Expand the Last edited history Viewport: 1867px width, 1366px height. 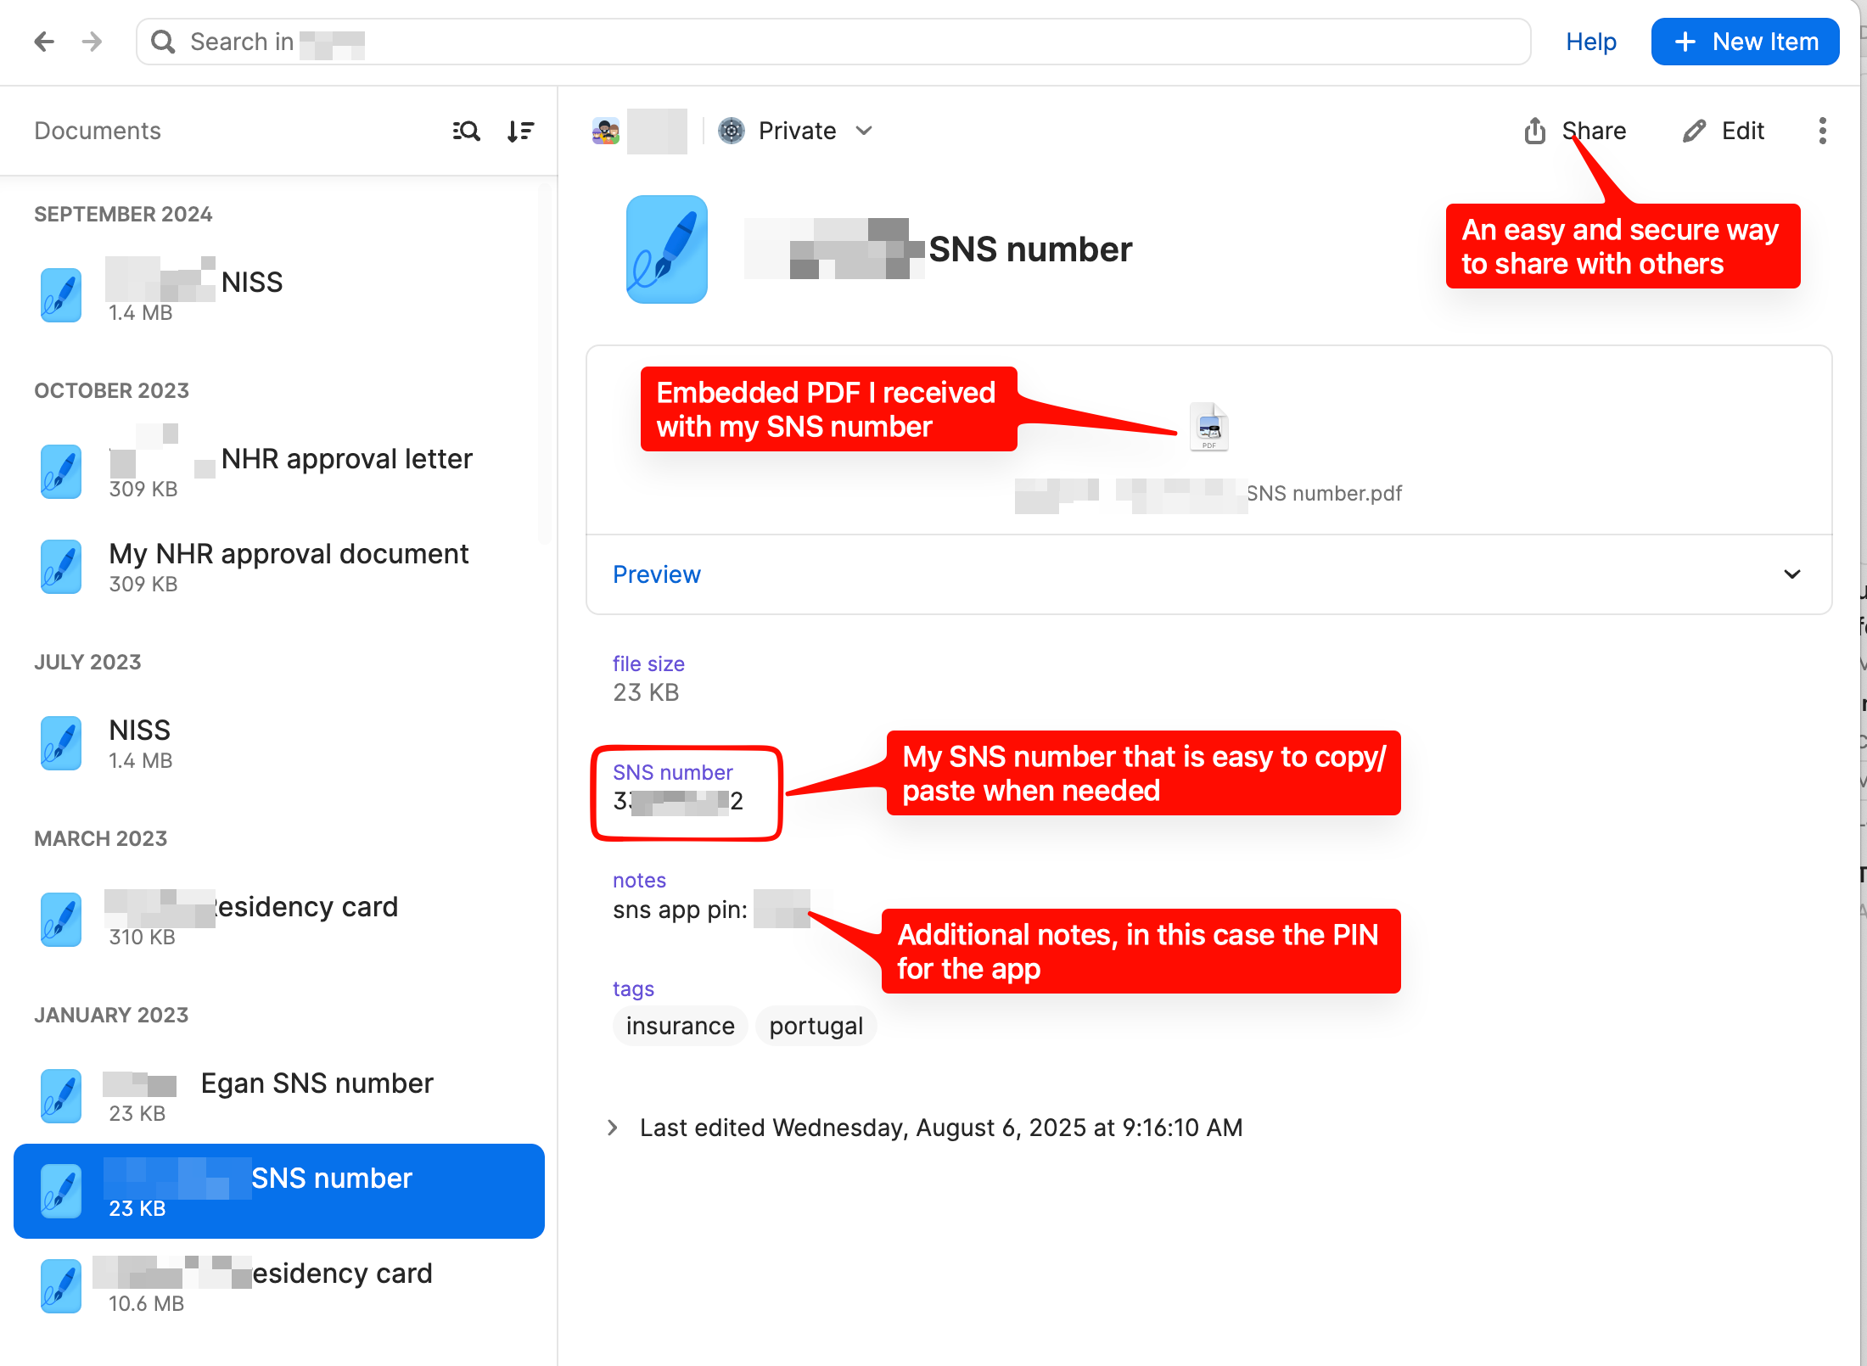(x=613, y=1128)
